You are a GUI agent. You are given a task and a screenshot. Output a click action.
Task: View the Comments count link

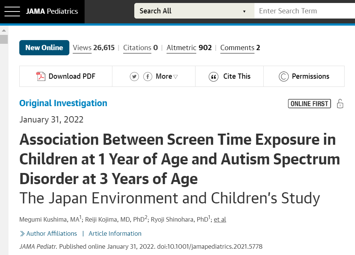pyautogui.click(x=240, y=48)
